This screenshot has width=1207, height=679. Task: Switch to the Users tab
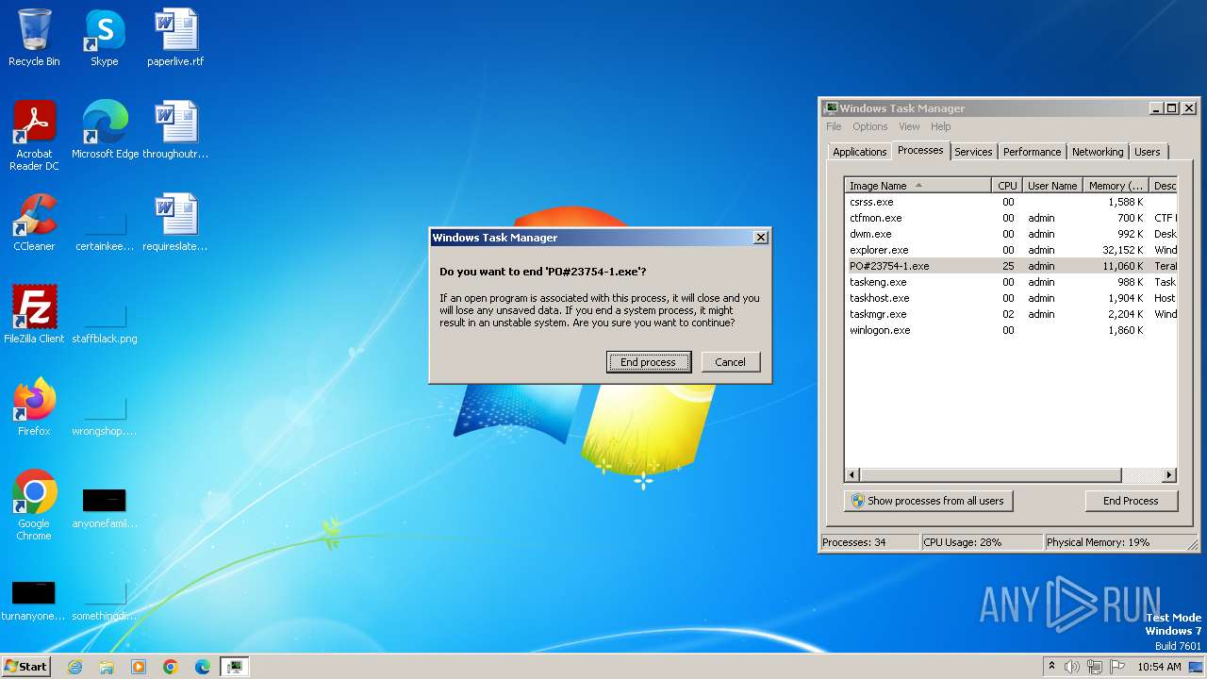1147,152
